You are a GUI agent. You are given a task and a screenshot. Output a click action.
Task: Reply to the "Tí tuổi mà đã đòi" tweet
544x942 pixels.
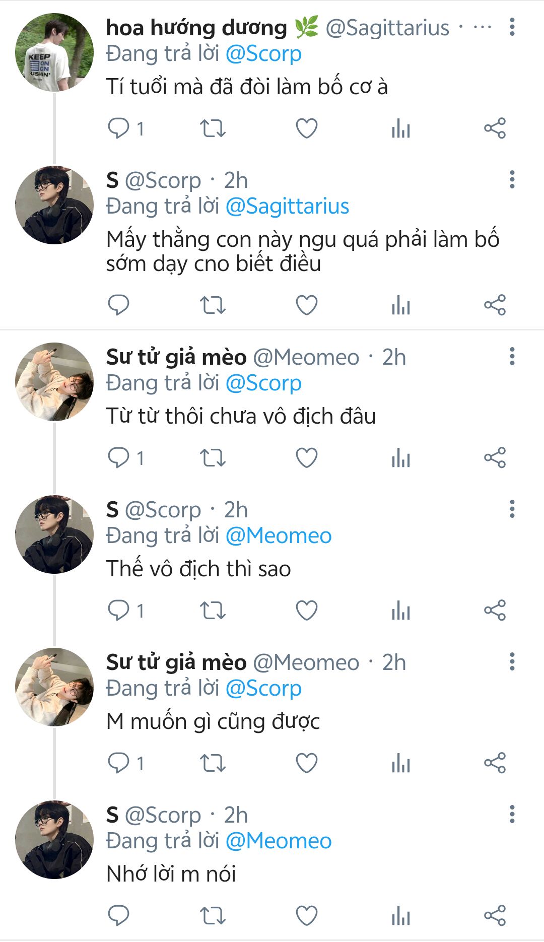[119, 128]
